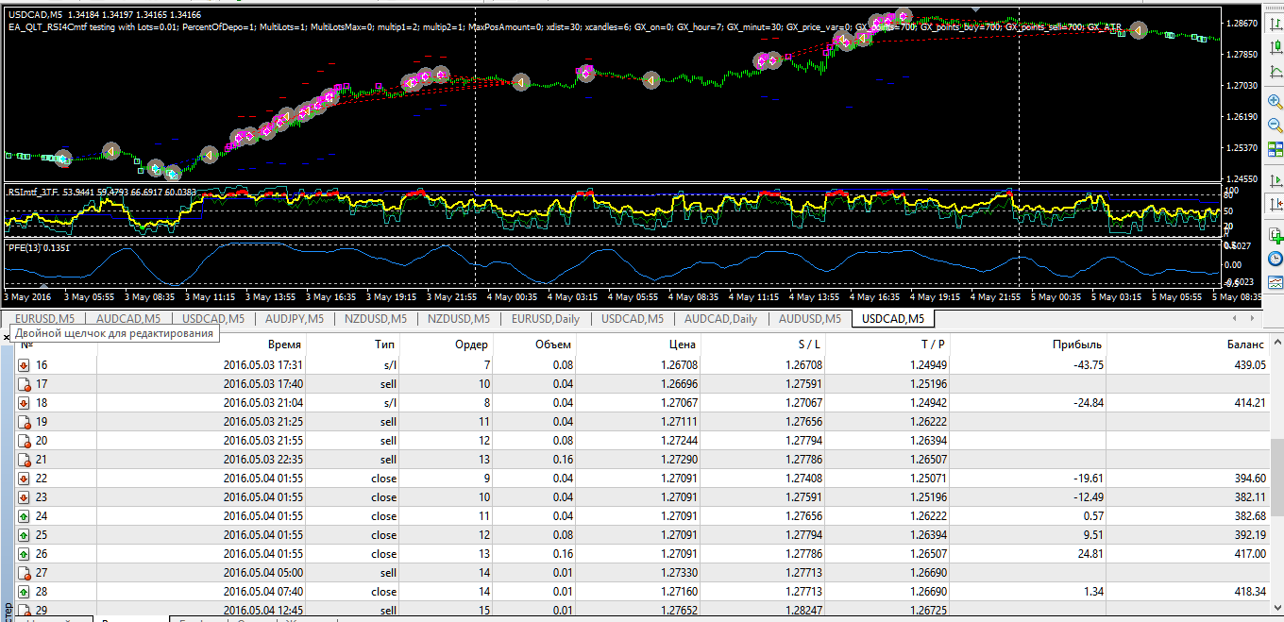Zoom in on the chart
The image size is (1284, 622).
click(x=1275, y=102)
